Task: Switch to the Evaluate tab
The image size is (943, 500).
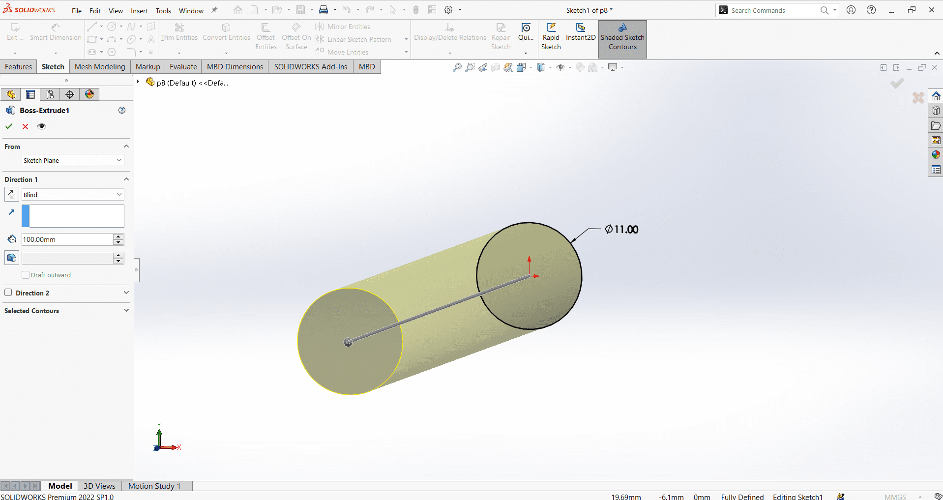Action: coord(183,67)
